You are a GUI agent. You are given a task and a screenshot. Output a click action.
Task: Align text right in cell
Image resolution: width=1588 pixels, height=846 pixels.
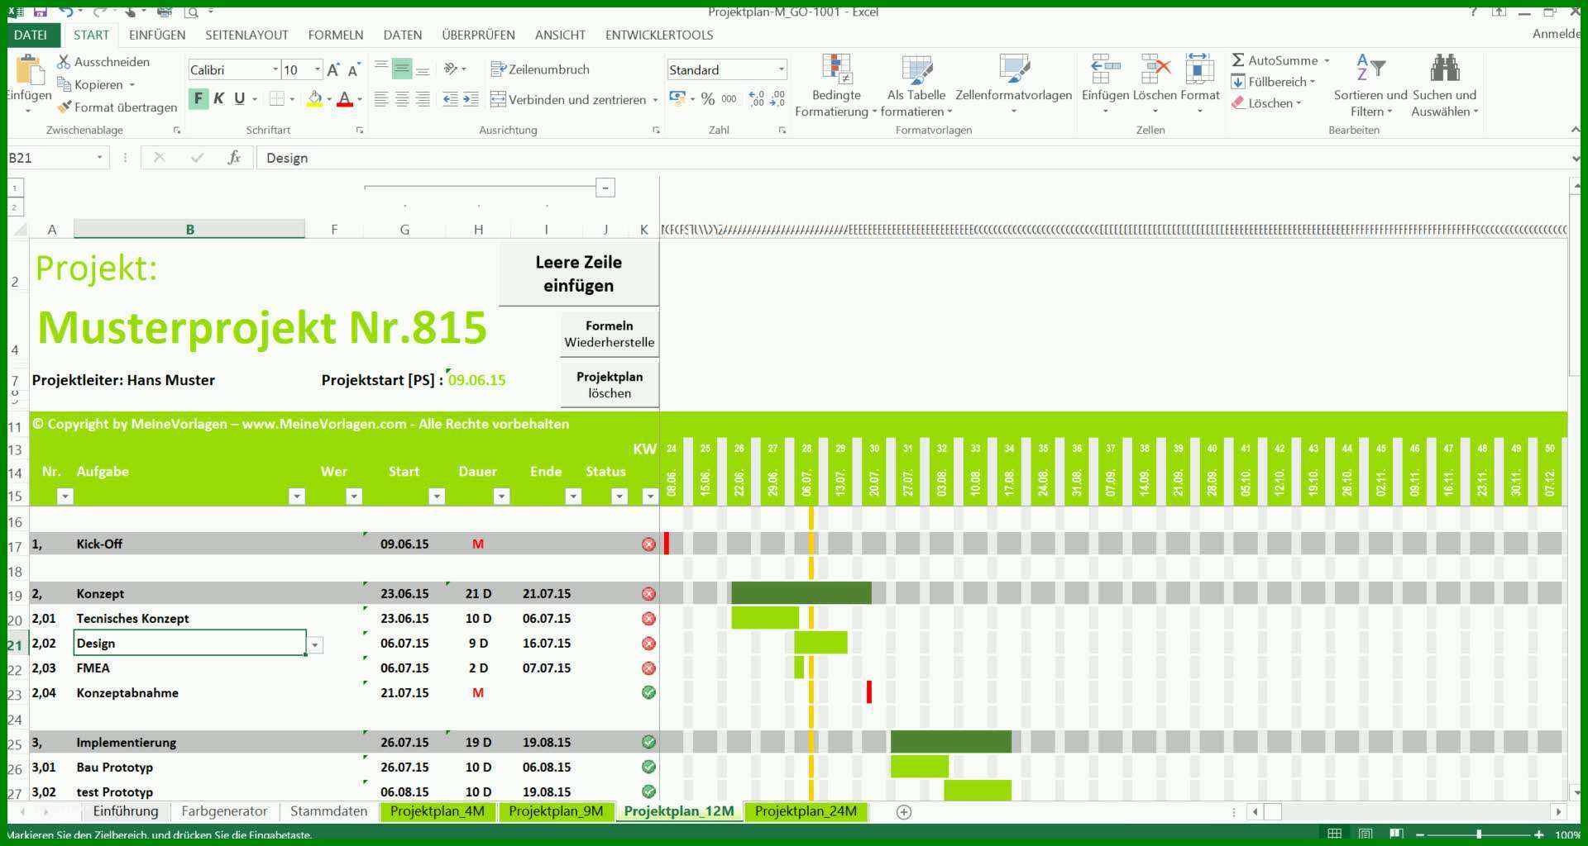point(423,99)
